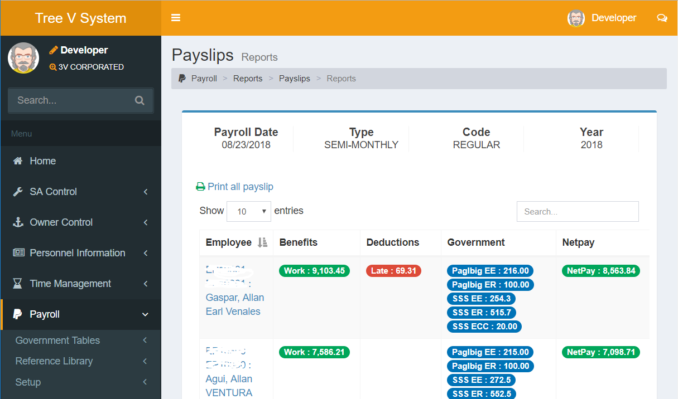Click the magnifier icon in sidebar search
Screen dimensions: 678x399
pos(140,100)
